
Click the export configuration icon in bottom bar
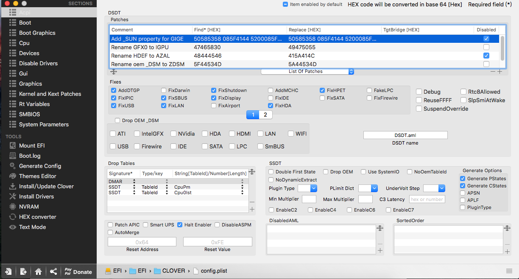(23, 271)
